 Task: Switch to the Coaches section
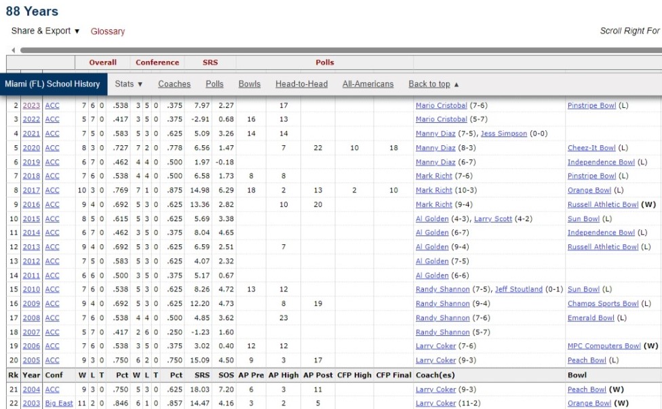point(174,84)
